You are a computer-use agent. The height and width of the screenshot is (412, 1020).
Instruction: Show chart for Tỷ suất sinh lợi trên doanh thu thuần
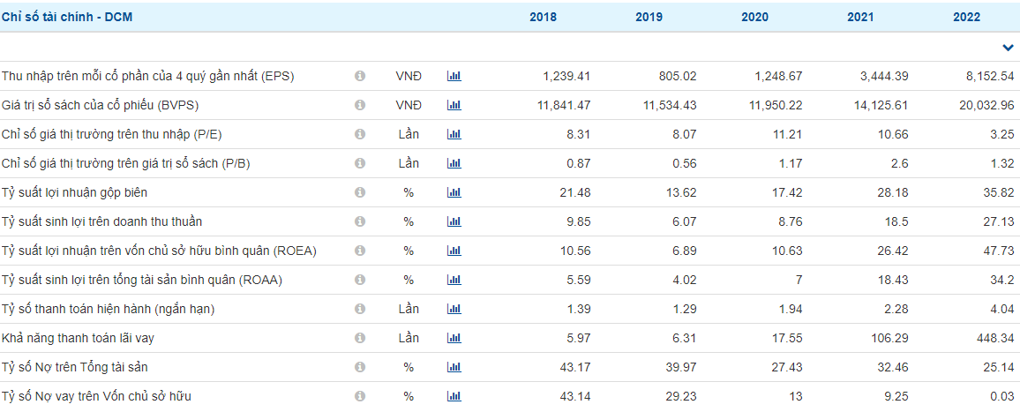coord(454,221)
